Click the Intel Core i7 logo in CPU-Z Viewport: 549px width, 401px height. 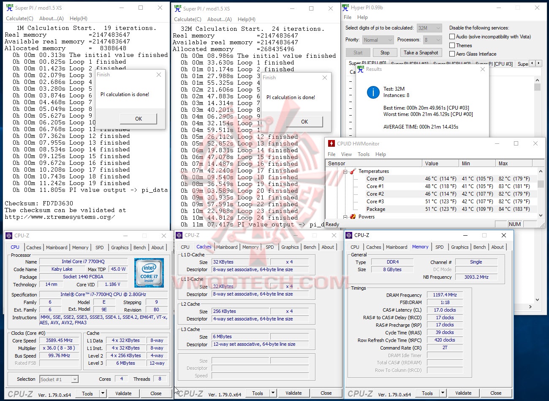tap(149, 273)
